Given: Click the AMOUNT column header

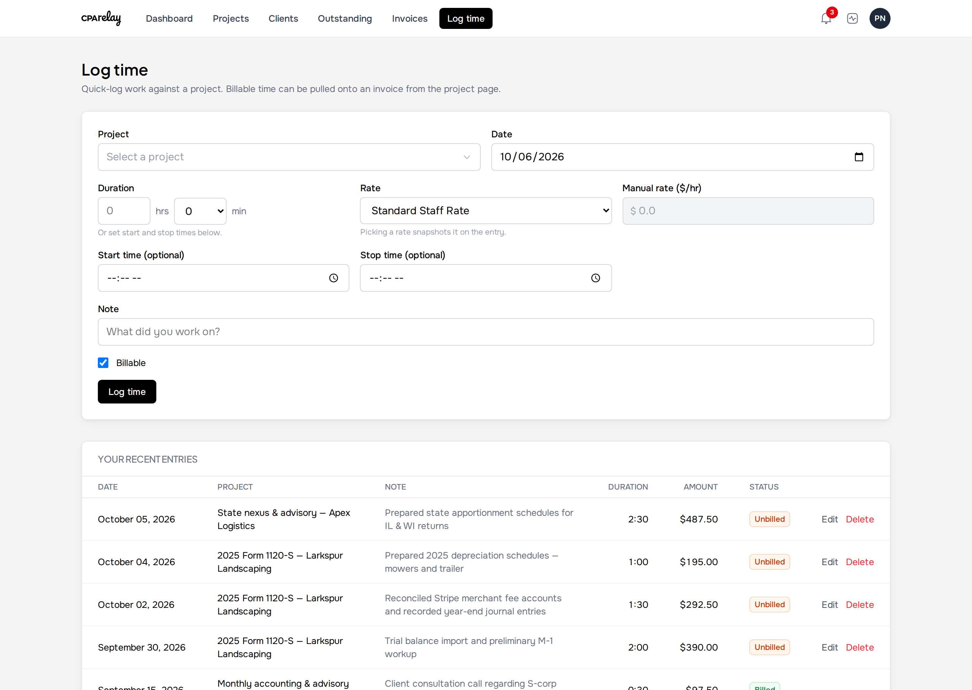Looking at the screenshot, I should tap(700, 487).
